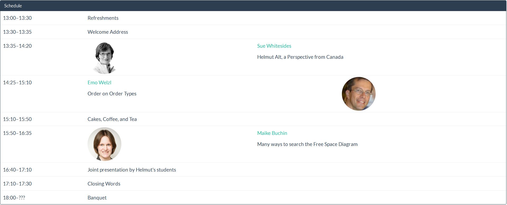Select the portrait beside the 15:50–16:35 slot
The width and height of the screenshot is (507, 205).
coord(104,144)
